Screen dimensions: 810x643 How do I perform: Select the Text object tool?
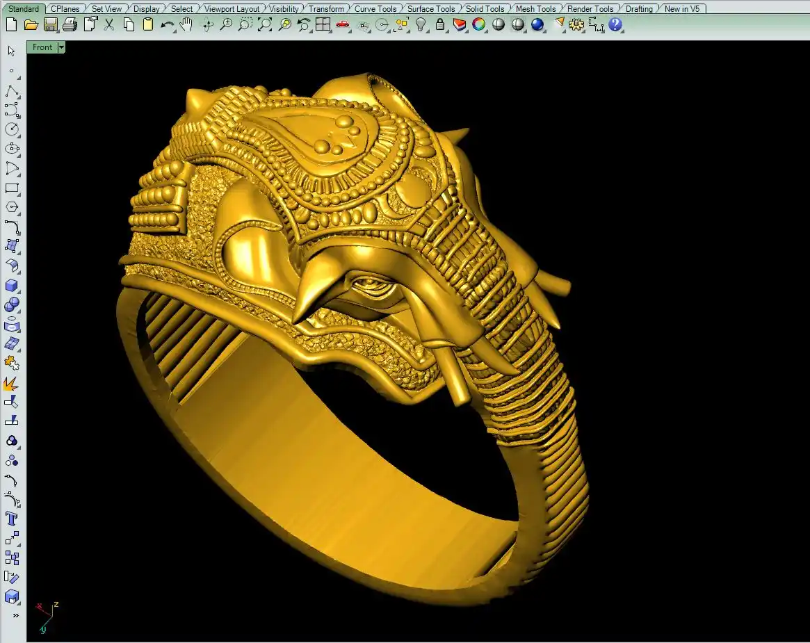pos(12,519)
